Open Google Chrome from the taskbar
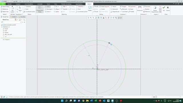Image resolution: width=183 pixels, height=103 pixels. (x=83, y=101)
